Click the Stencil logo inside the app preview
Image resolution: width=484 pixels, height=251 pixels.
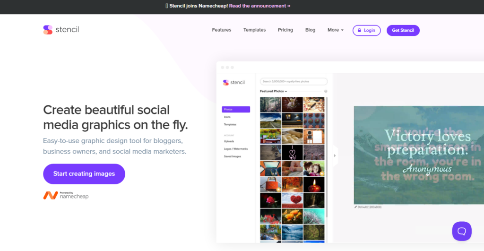[233, 82]
